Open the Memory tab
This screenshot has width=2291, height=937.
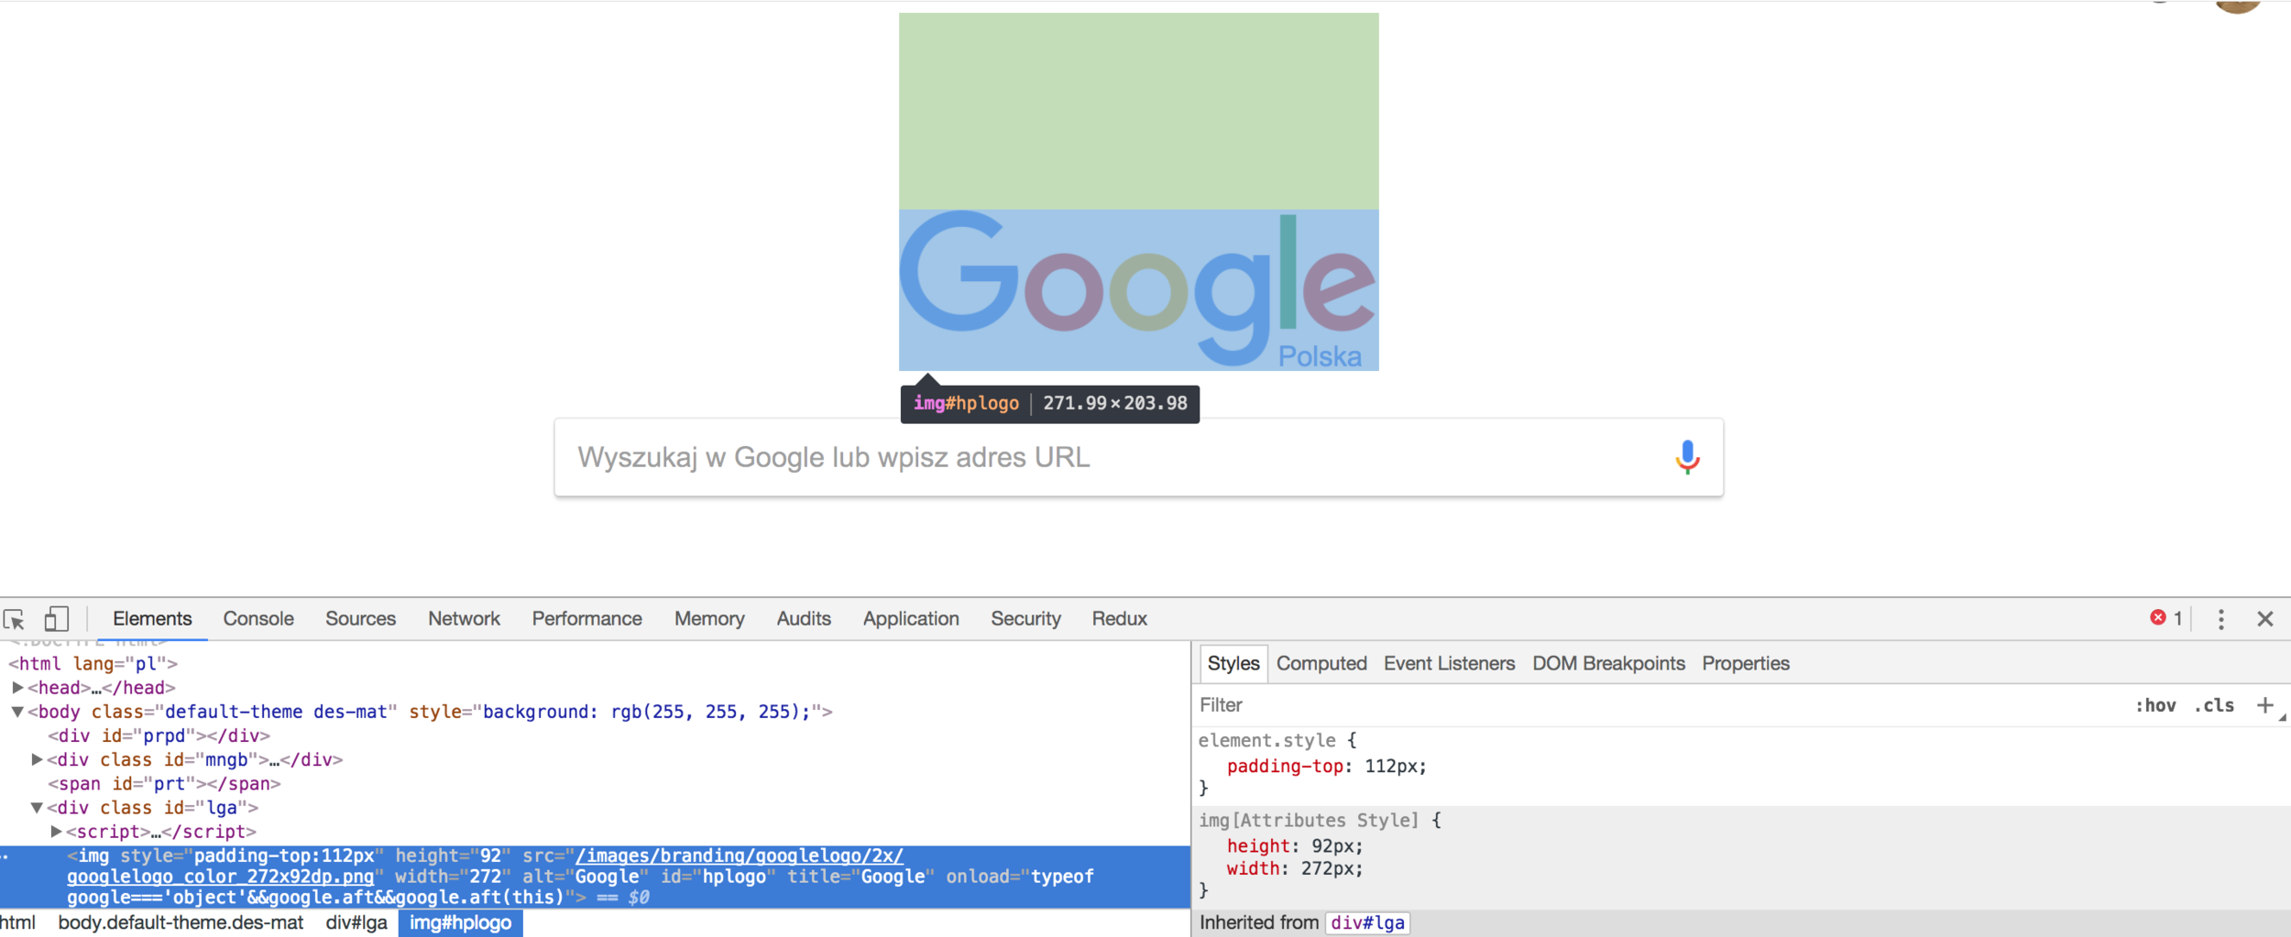pyautogui.click(x=709, y=619)
